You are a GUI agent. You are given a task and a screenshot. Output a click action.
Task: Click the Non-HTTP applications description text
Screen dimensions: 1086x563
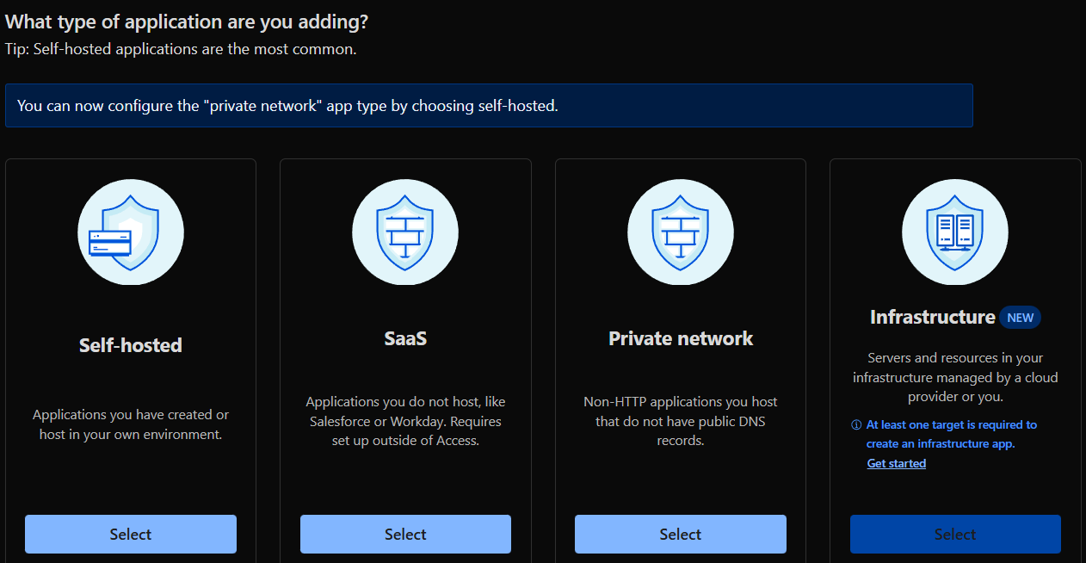[681, 421]
